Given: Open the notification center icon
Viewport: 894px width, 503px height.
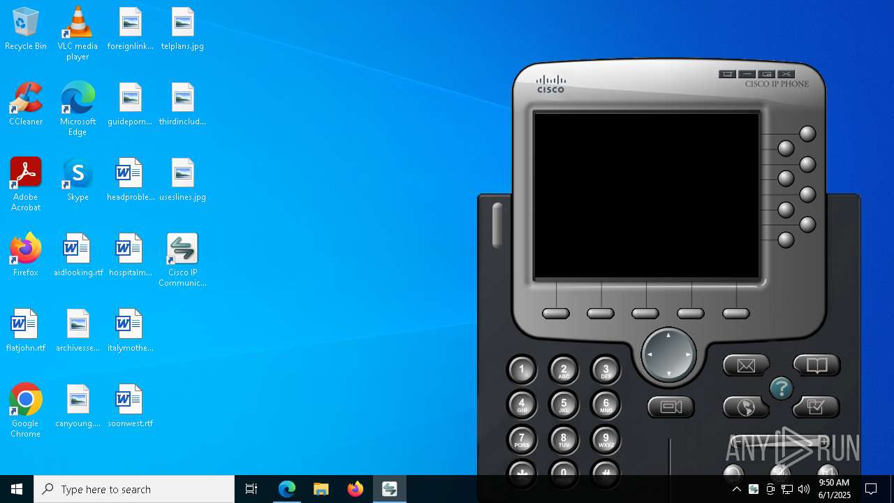Looking at the screenshot, I should pyautogui.click(x=871, y=489).
